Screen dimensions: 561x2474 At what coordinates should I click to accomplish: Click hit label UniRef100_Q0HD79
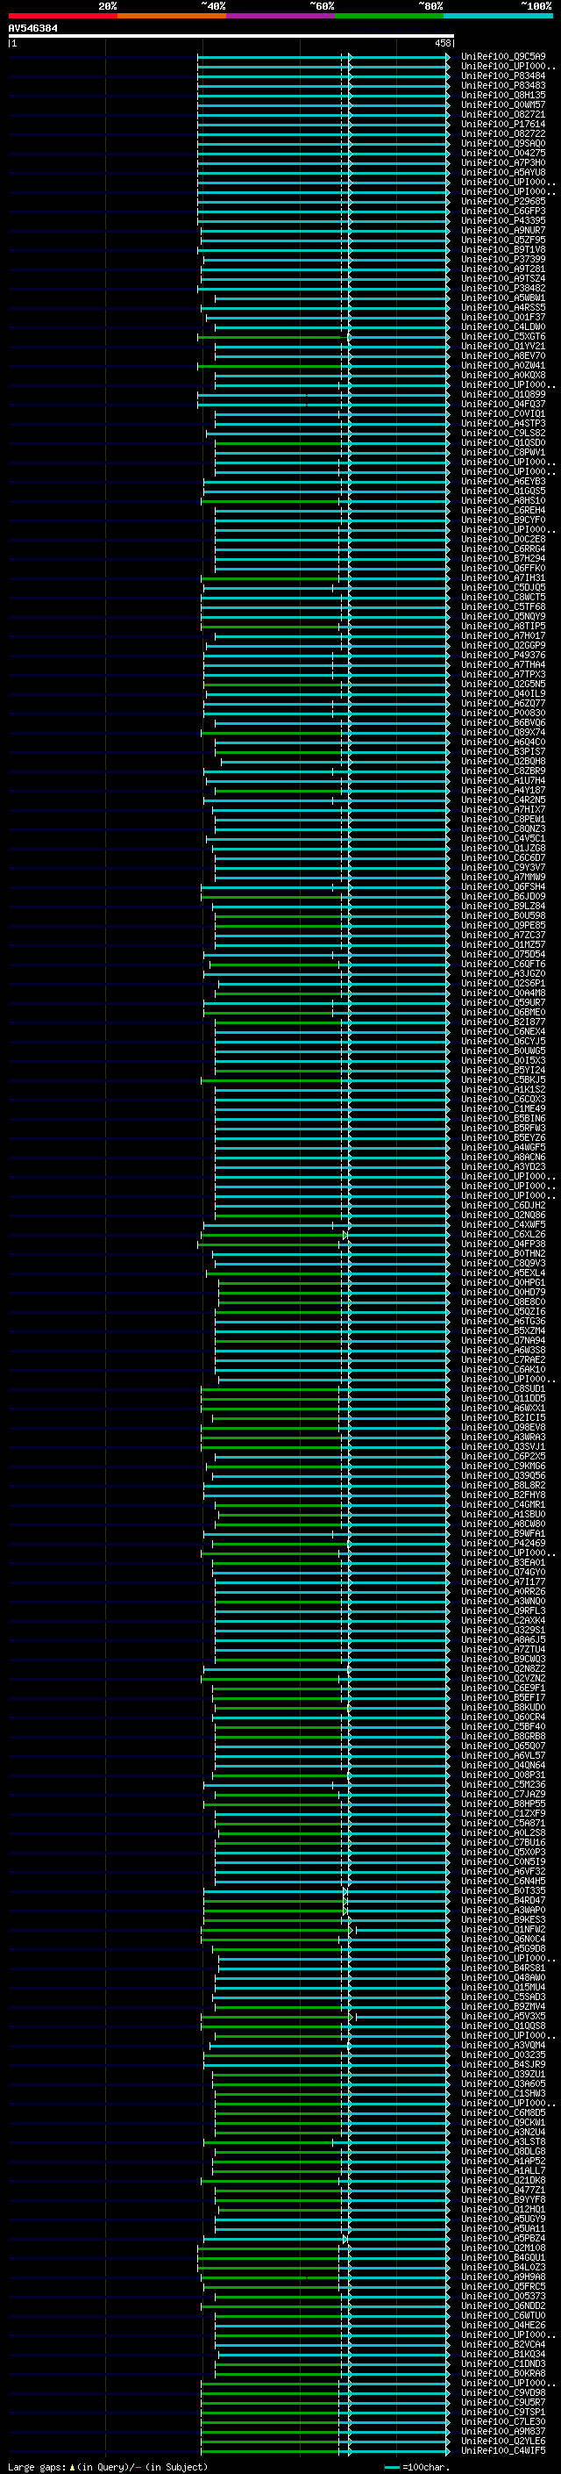[x=502, y=1292]
